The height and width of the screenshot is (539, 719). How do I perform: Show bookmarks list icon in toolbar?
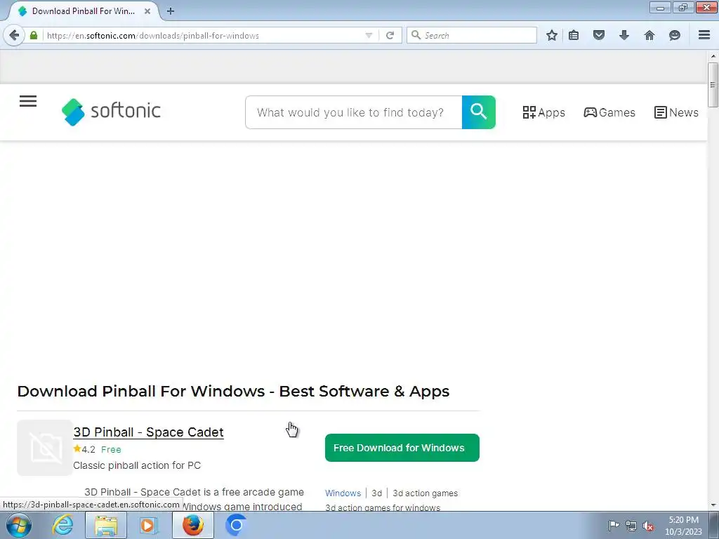click(574, 35)
